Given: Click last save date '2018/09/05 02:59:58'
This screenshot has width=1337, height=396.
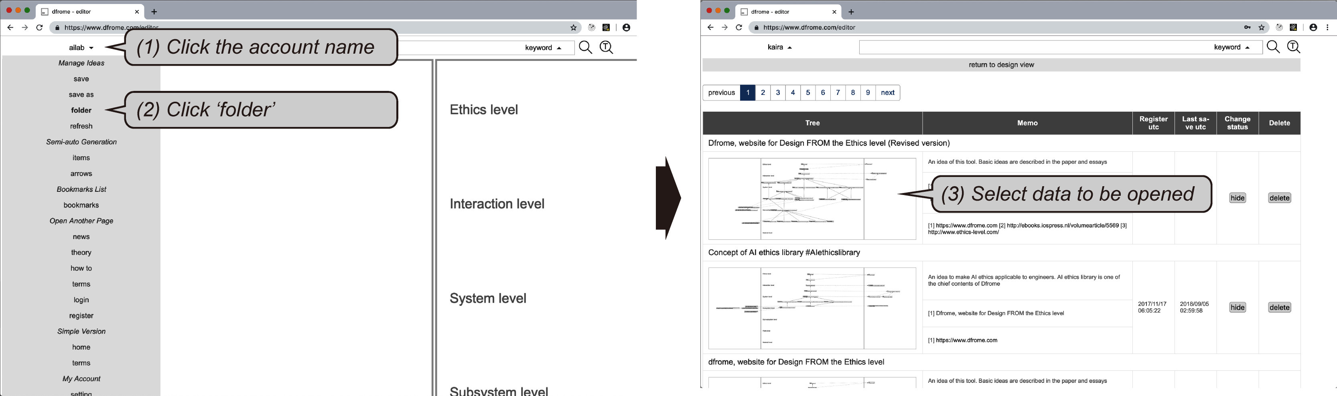Looking at the screenshot, I should pyautogui.click(x=1194, y=308).
